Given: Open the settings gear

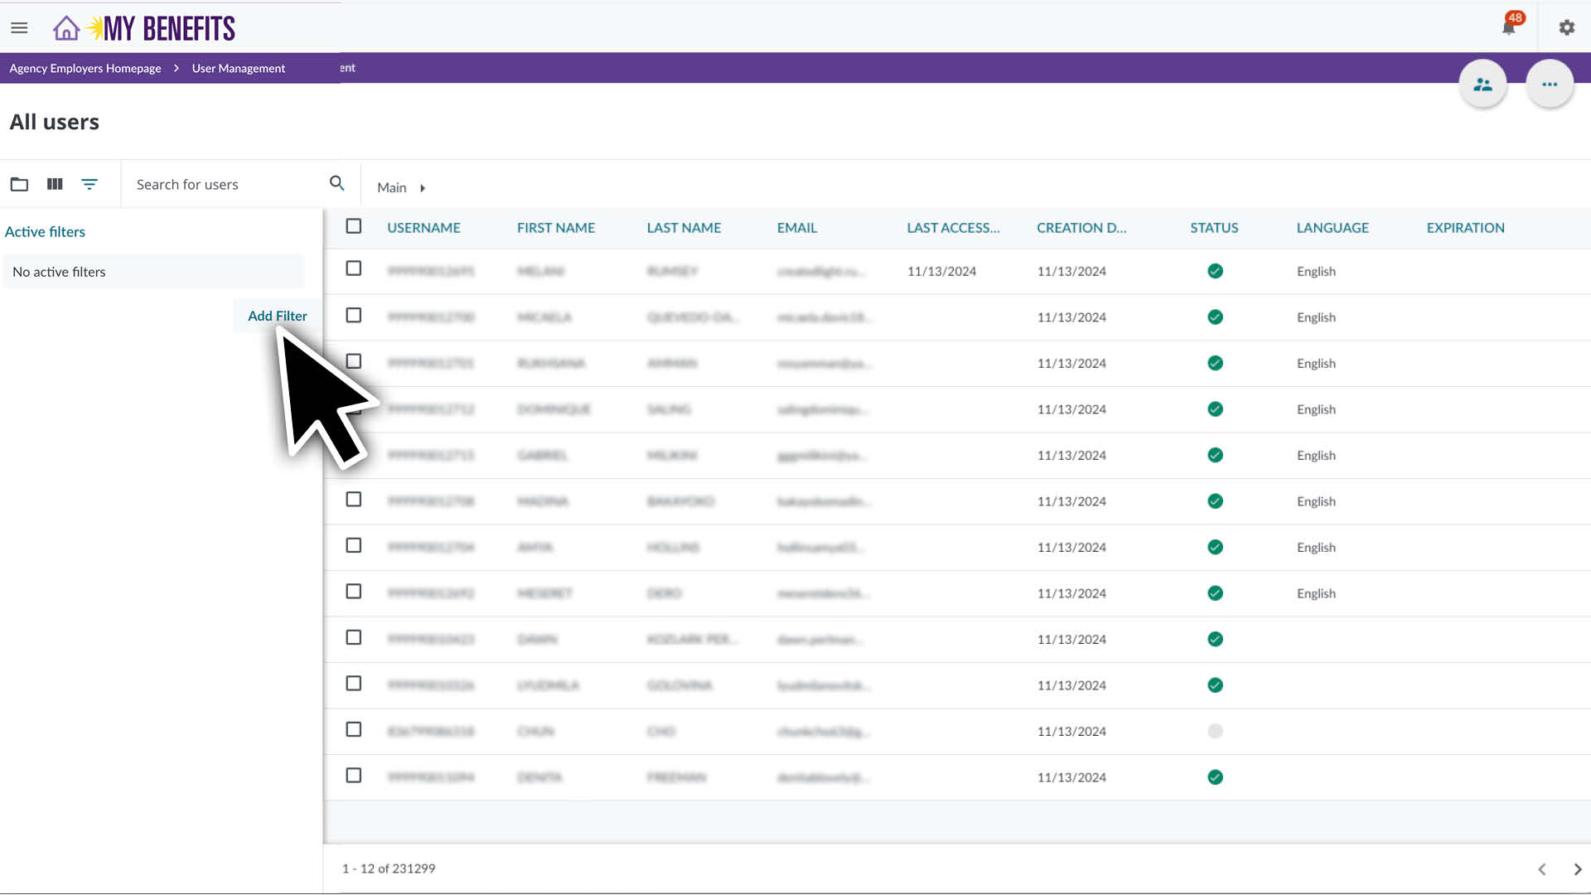Looking at the screenshot, I should [x=1565, y=27].
